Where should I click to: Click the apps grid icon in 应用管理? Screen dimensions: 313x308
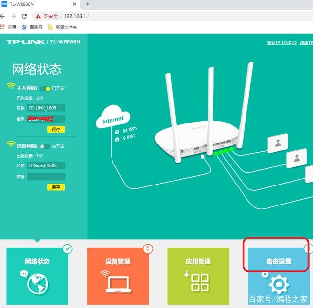[x=200, y=283]
